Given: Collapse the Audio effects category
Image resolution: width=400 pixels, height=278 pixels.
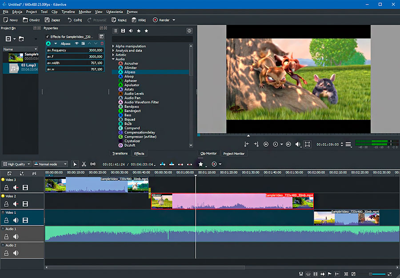Looking at the screenshot, I should tap(113, 59).
